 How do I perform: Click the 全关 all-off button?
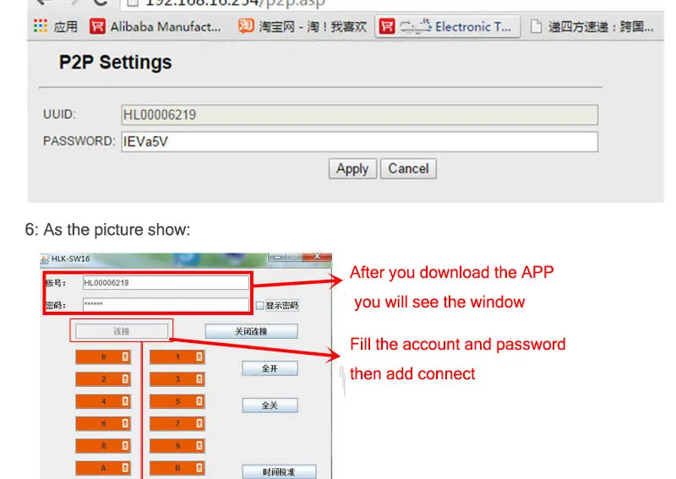point(270,406)
